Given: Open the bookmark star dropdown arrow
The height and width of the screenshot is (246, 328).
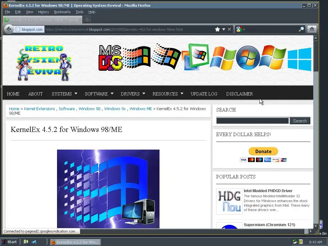Looking at the screenshot, I should click(224, 29).
